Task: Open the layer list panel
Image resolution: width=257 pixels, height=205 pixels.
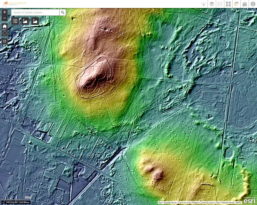Action: pyautogui.click(x=212, y=4)
